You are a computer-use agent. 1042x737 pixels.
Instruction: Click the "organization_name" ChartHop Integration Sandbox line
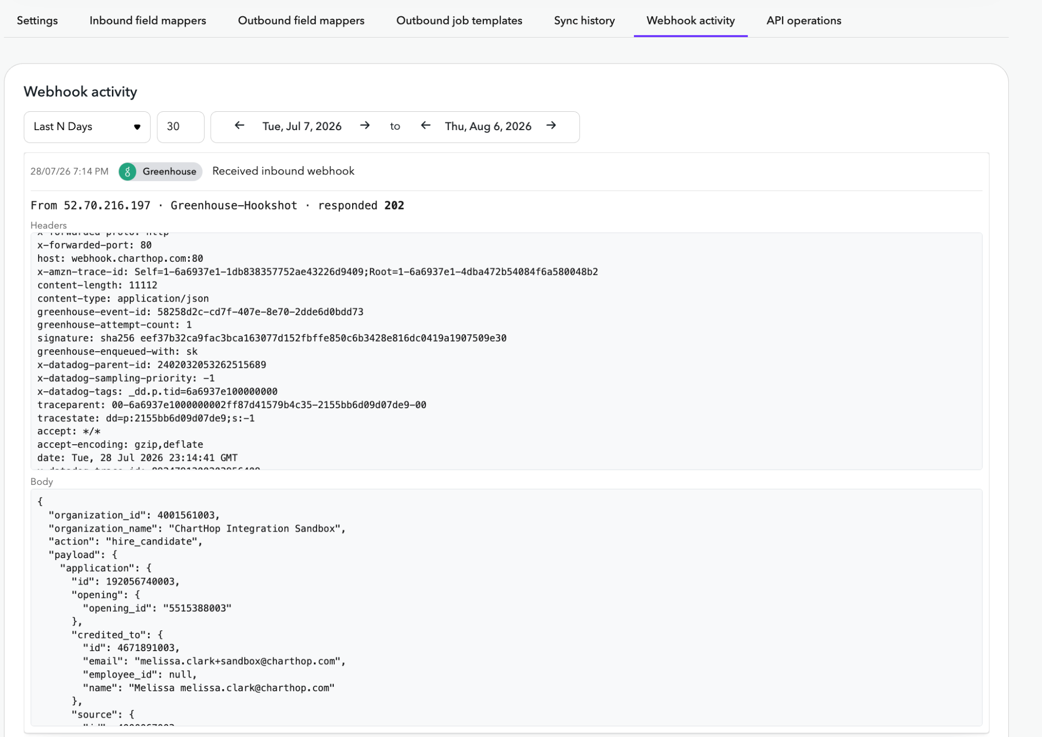pyautogui.click(x=197, y=528)
